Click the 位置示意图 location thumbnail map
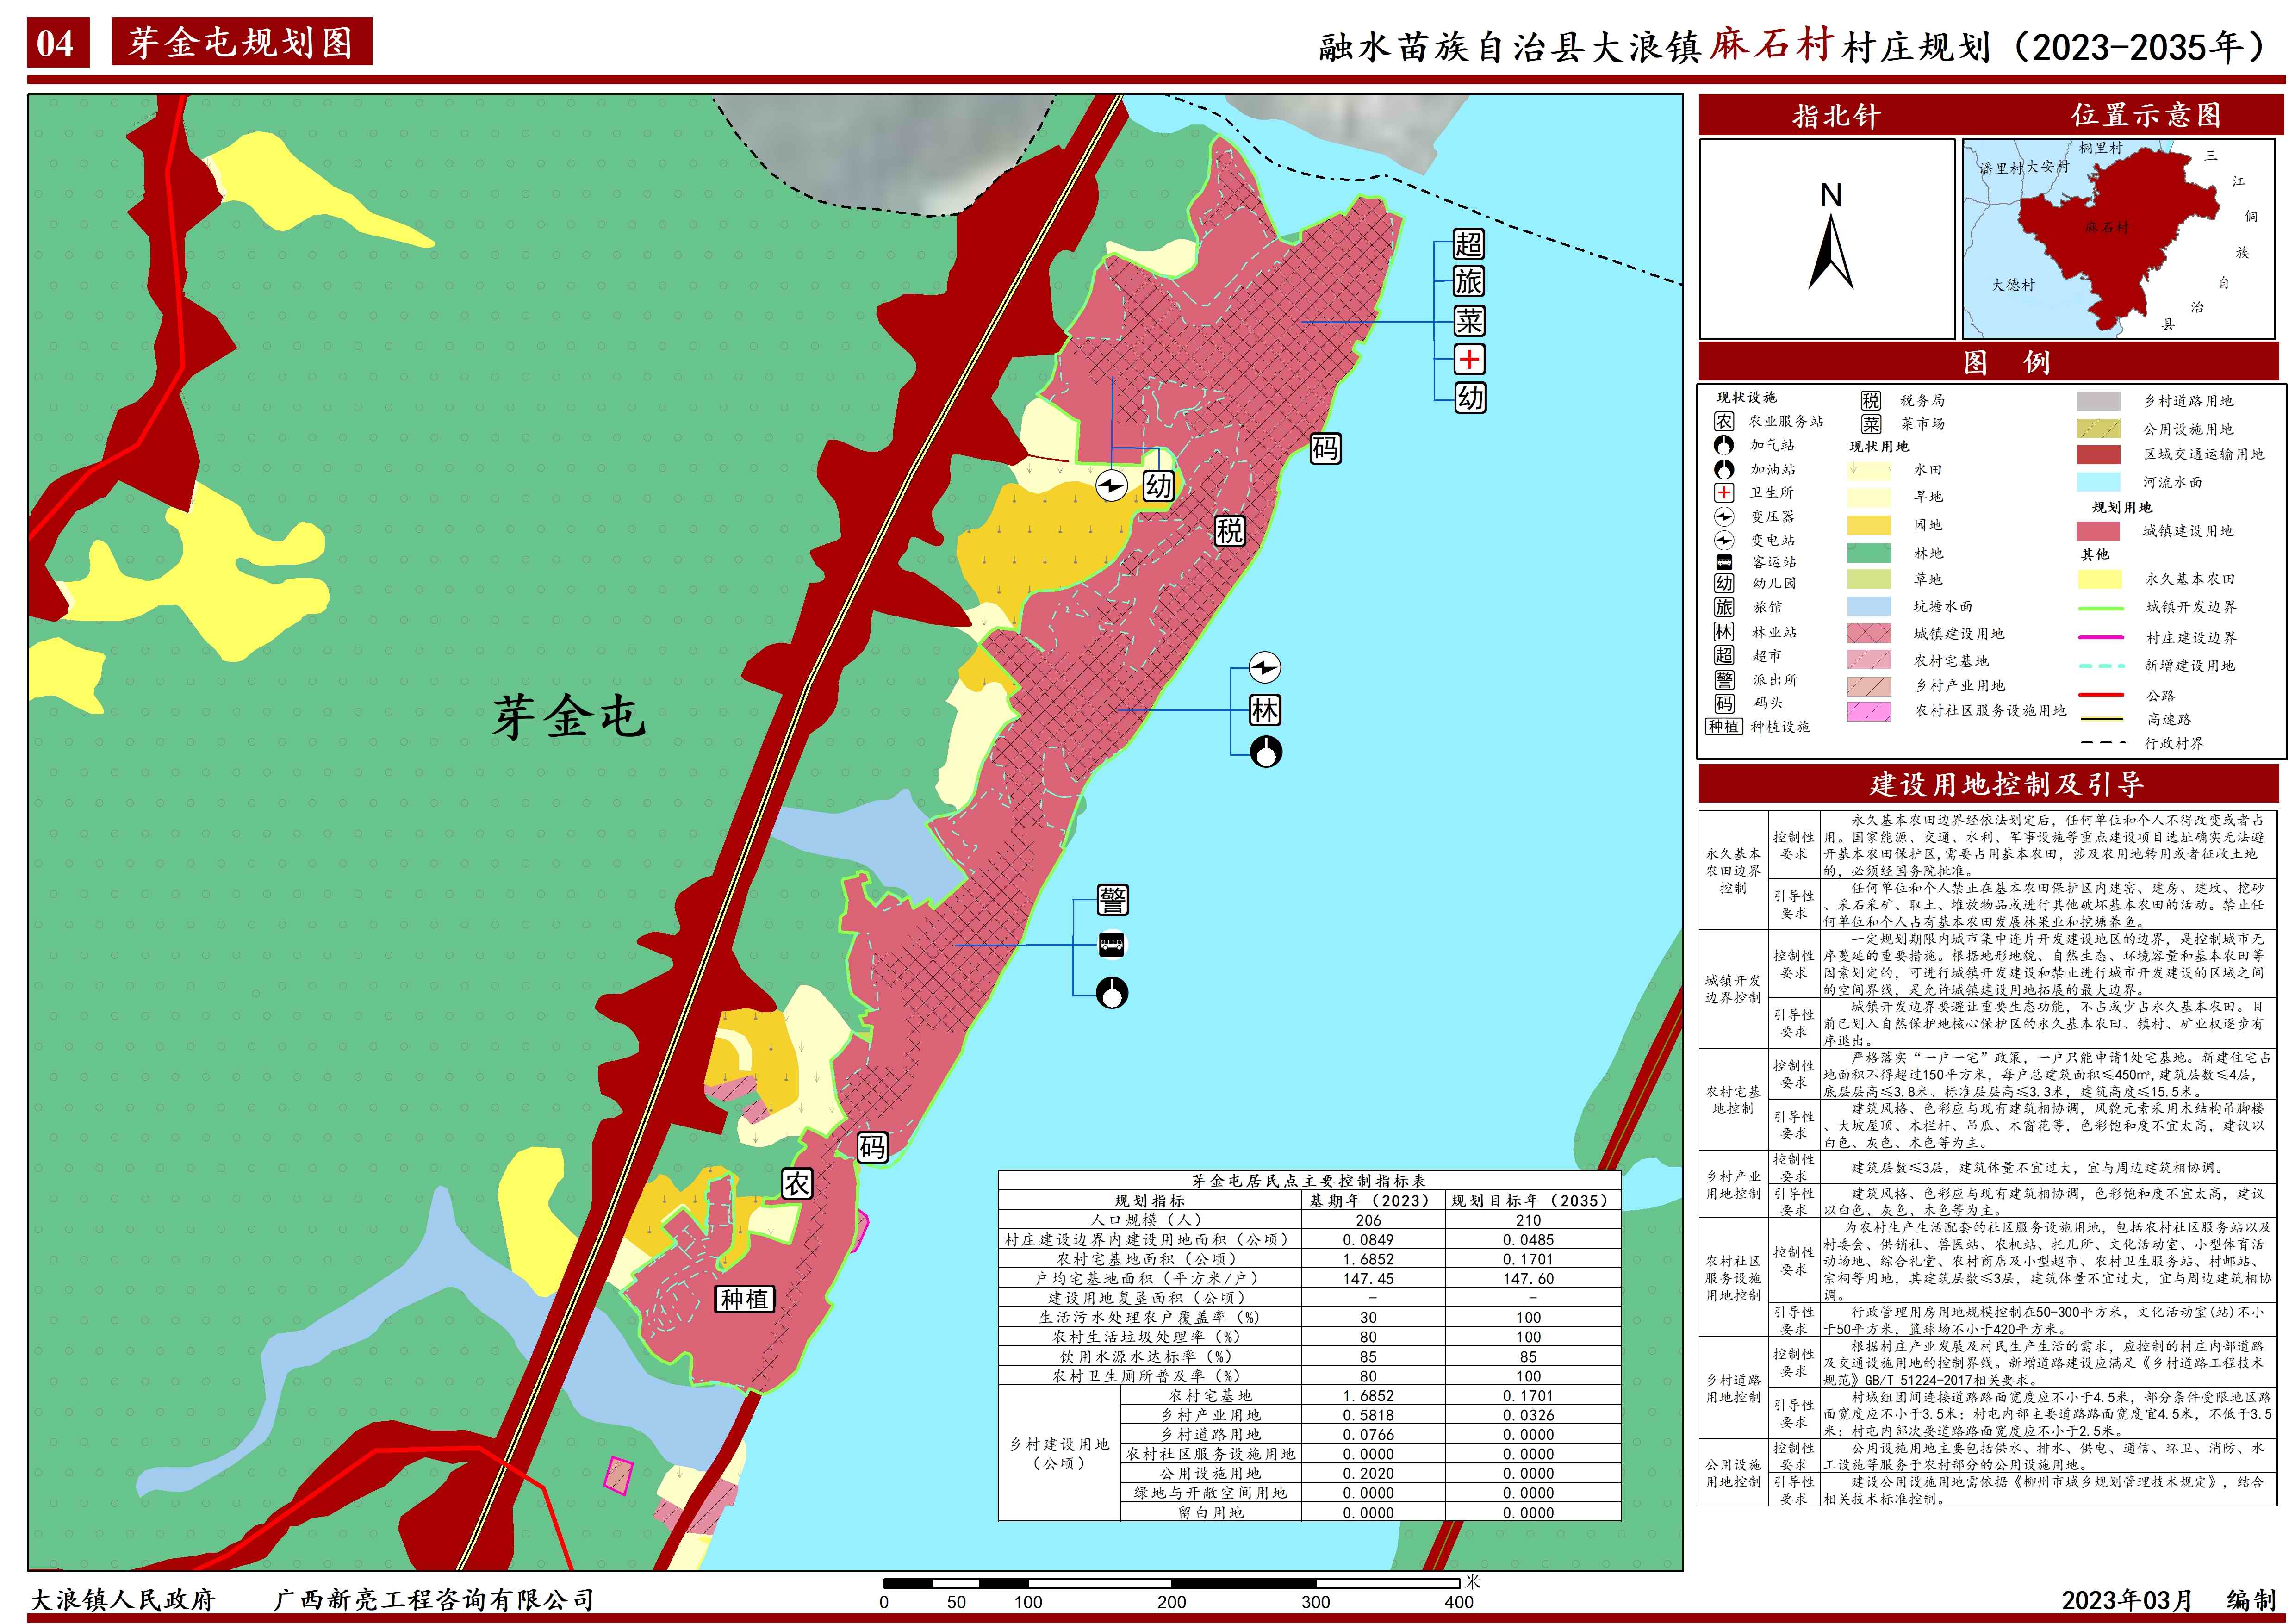The width and height of the screenshot is (2295, 1624). pyautogui.click(x=2119, y=240)
